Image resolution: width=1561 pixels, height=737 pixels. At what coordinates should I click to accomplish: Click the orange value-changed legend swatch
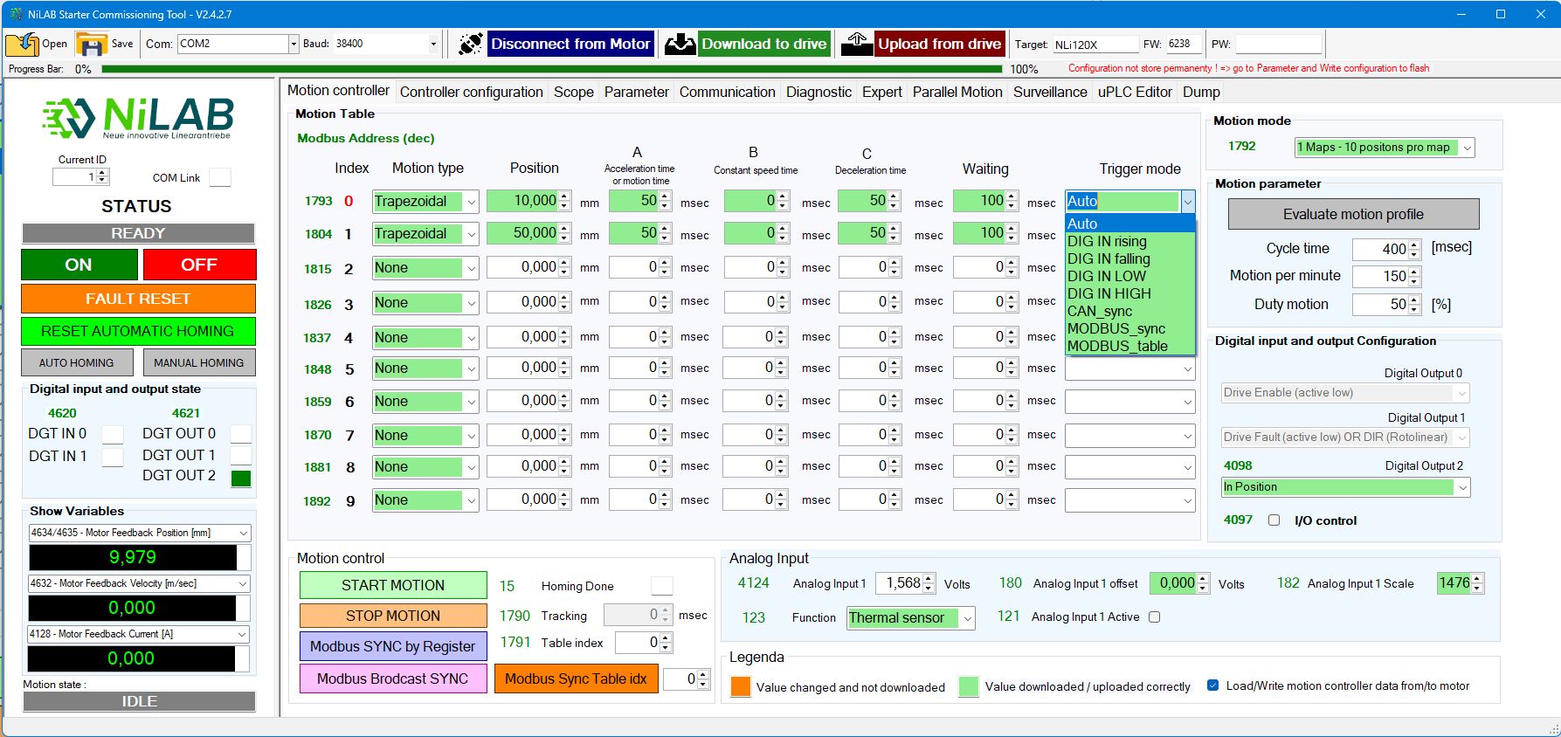click(x=741, y=686)
